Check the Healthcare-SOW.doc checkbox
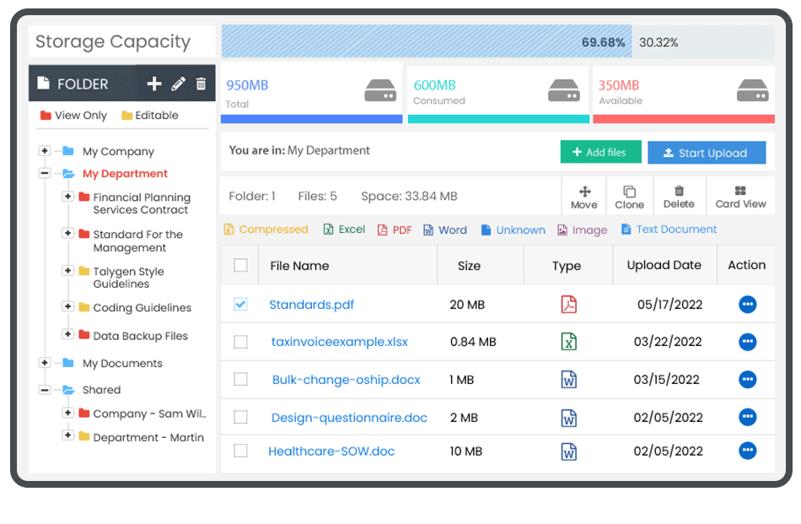This screenshot has height=524, width=801. click(240, 451)
